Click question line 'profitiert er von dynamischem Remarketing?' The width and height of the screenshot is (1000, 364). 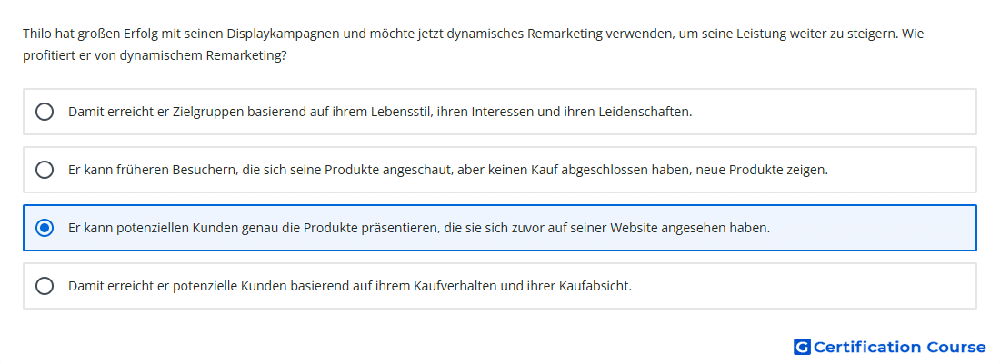click(155, 55)
